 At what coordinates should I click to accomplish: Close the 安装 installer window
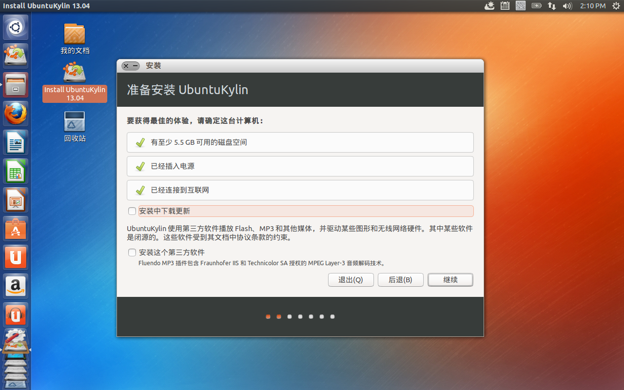pos(126,66)
